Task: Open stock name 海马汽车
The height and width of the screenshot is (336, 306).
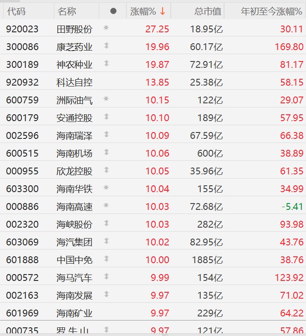Action: [x=74, y=278]
